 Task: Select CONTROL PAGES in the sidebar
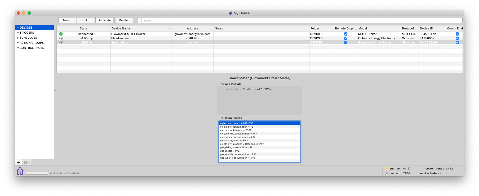tap(32, 48)
